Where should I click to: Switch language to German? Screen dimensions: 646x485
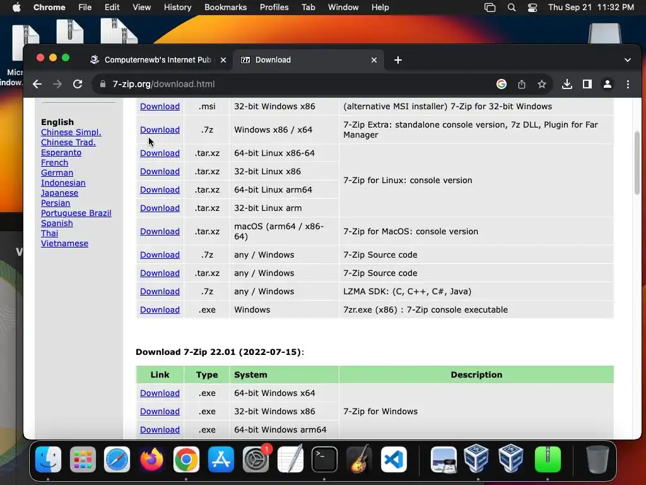57,173
